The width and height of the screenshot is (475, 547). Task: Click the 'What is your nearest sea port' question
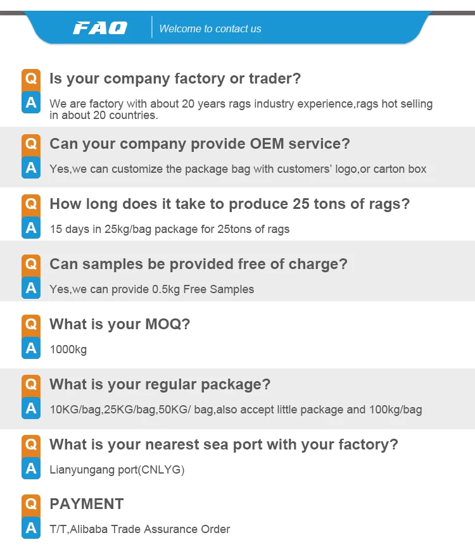[x=224, y=444]
